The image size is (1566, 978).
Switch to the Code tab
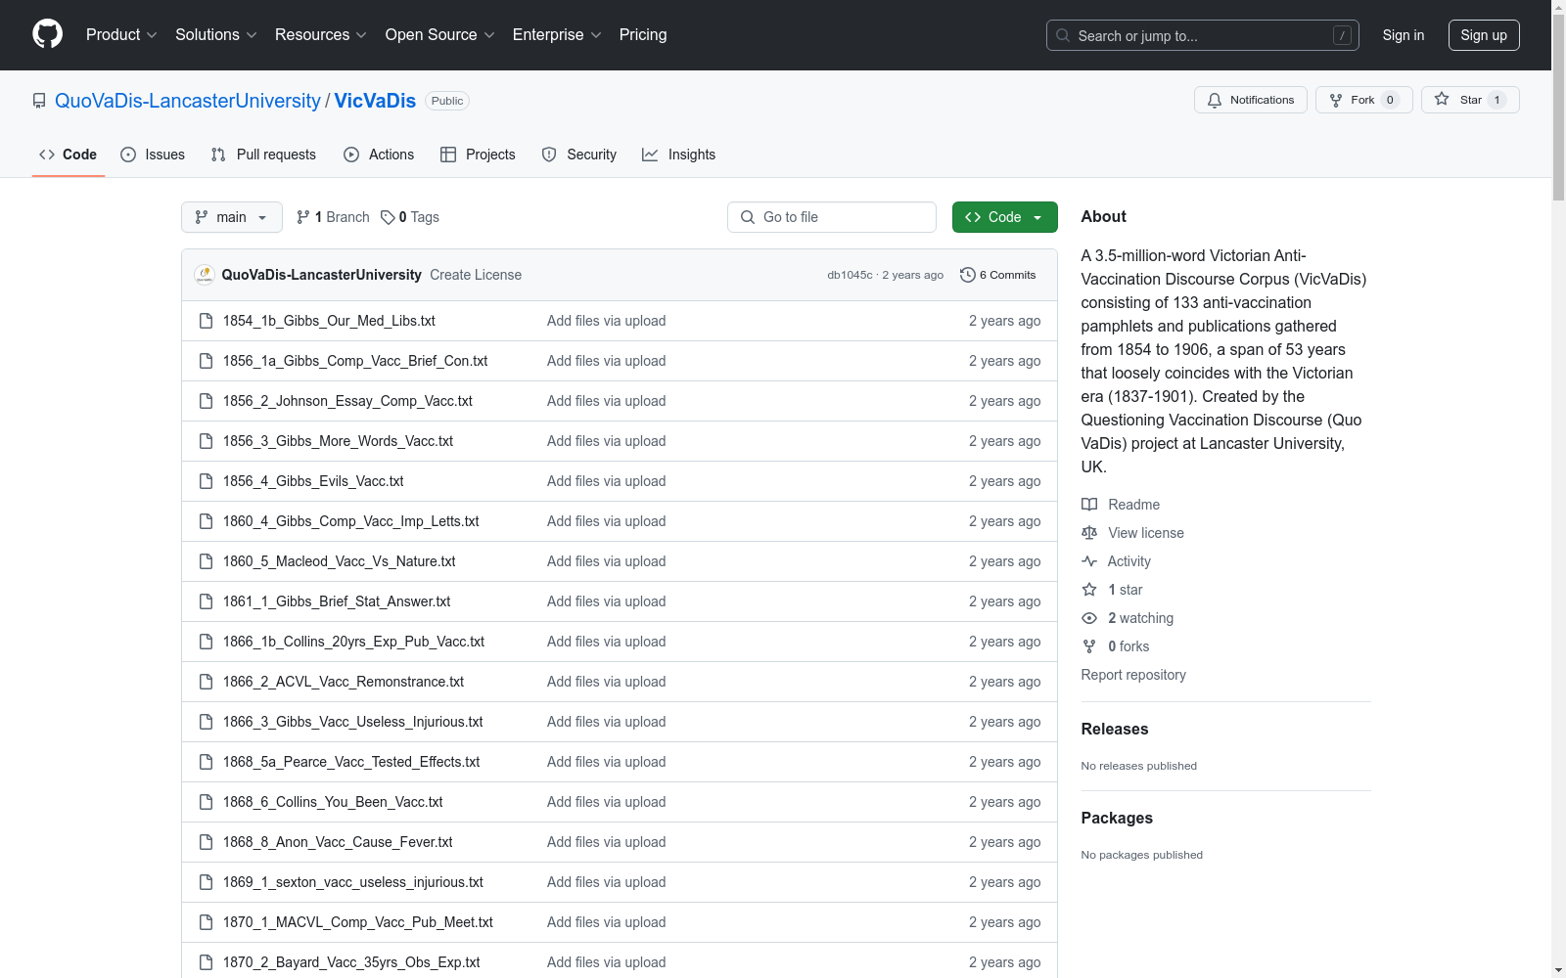click(69, 155)
